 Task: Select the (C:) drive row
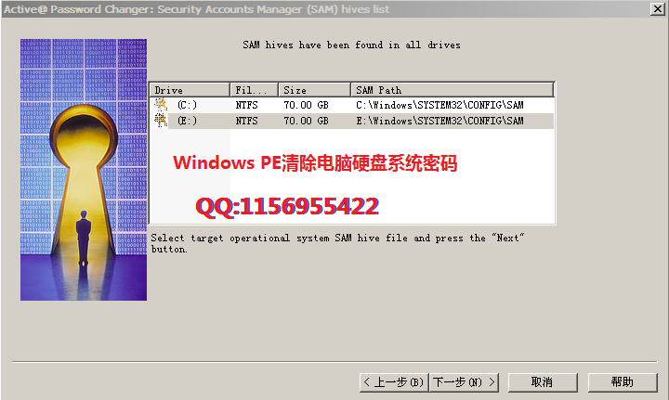(352, 105)
